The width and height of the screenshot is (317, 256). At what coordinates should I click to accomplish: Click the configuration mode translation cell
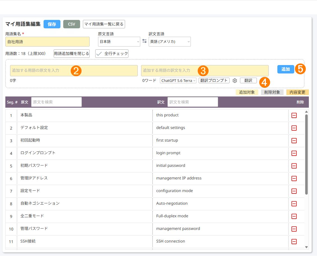point(221,191)
